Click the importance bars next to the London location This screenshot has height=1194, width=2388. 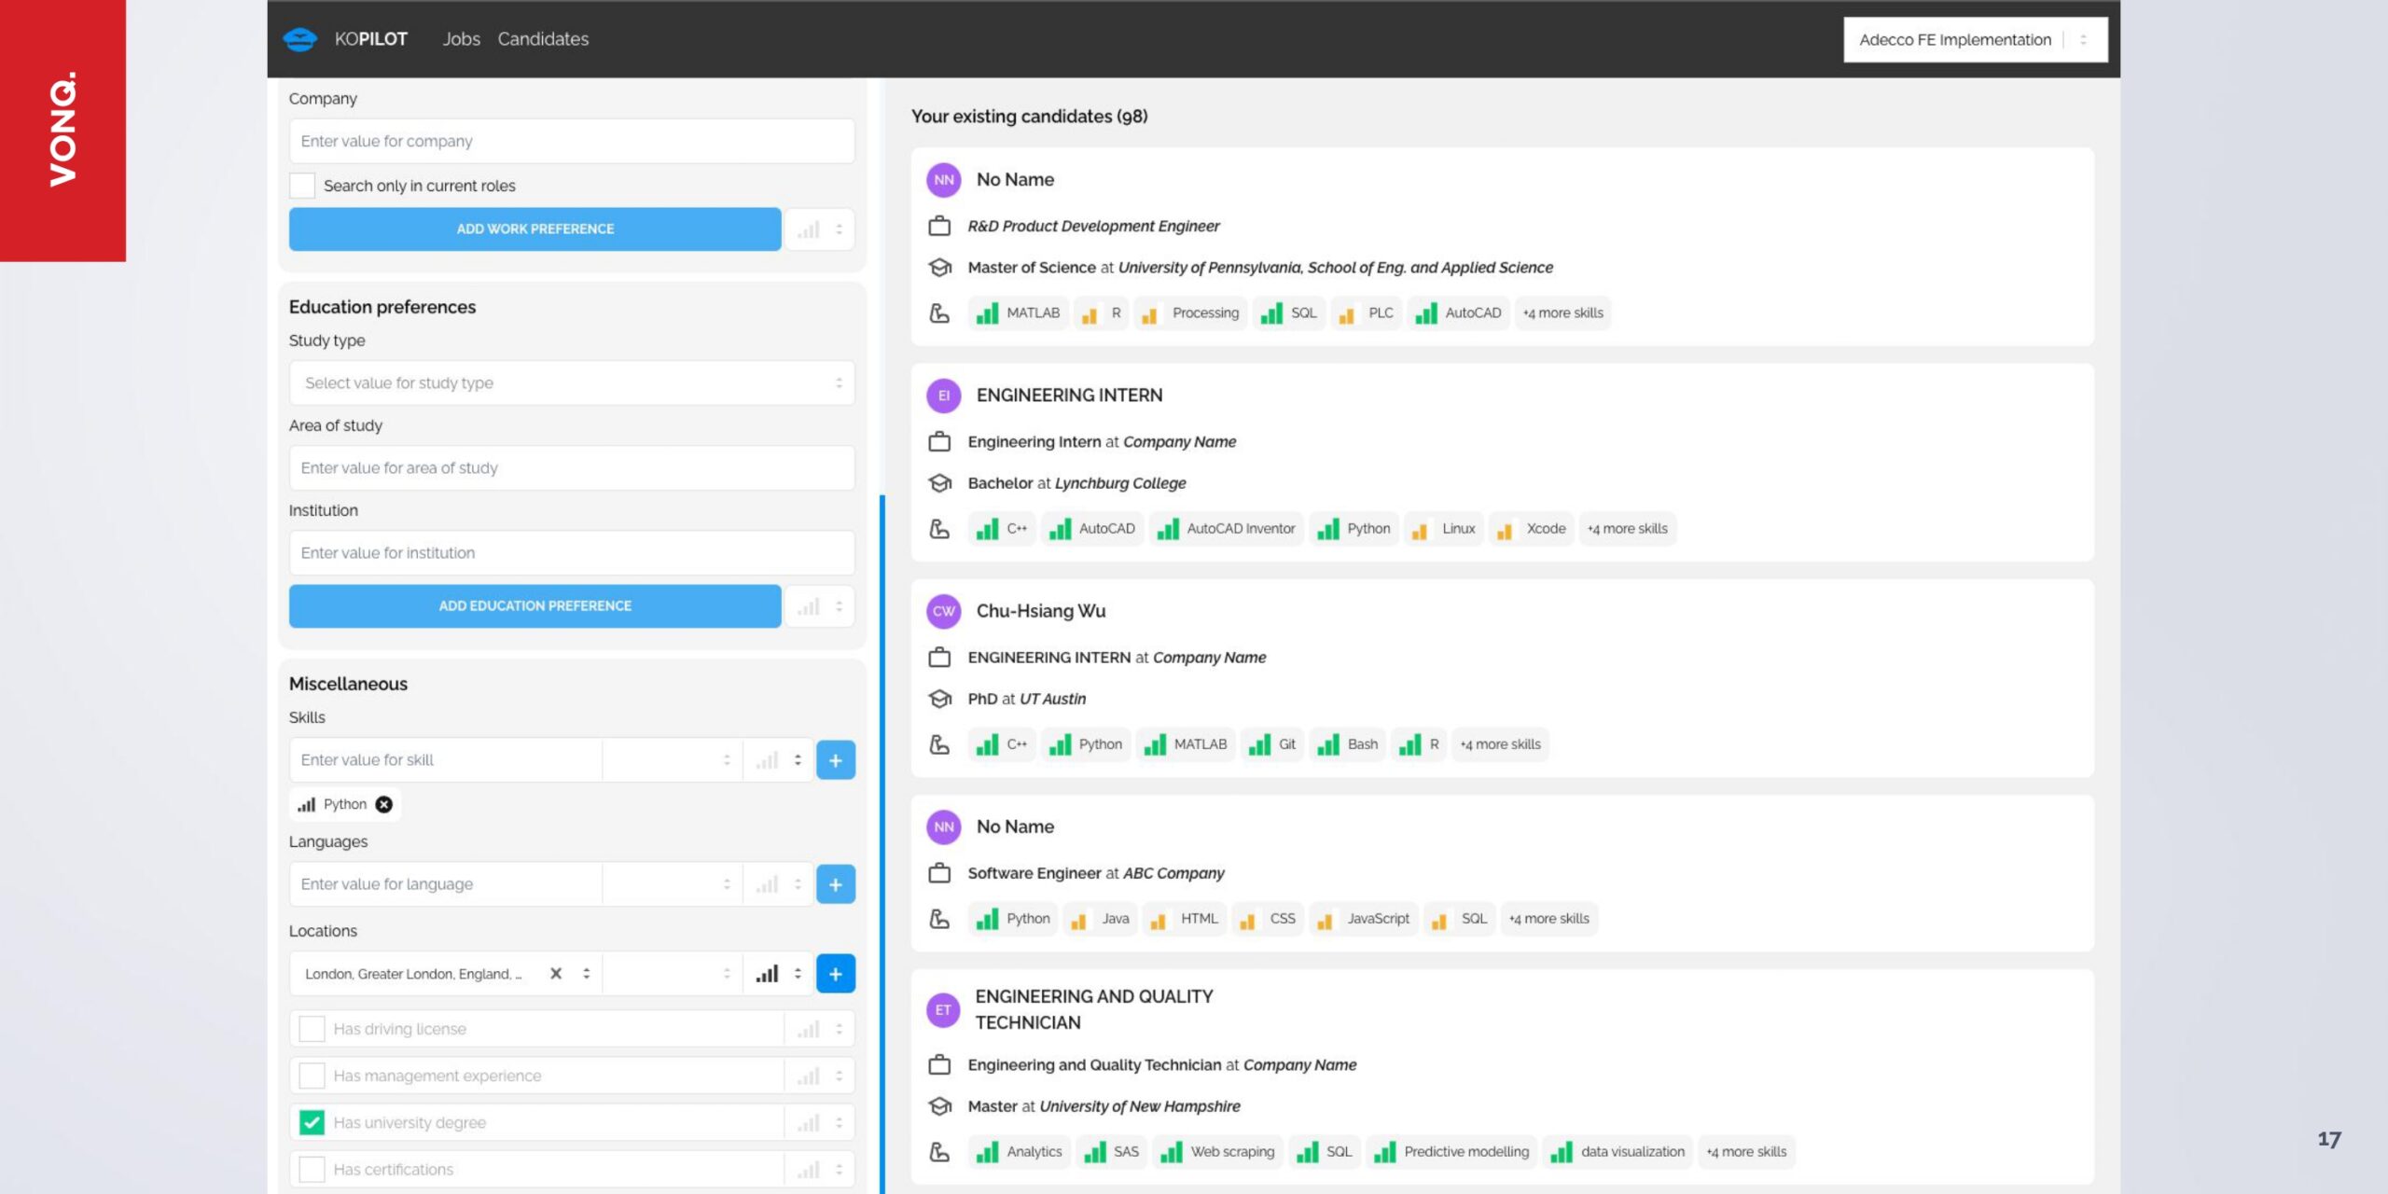point(765,973)
